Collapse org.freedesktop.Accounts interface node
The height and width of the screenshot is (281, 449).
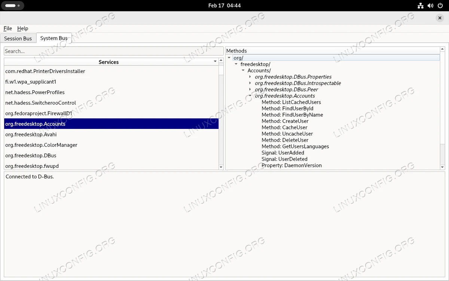250,96
